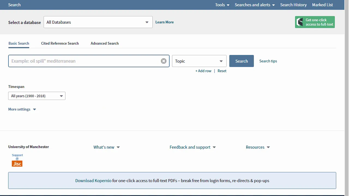The width and height of the screenshot is (349, 196).
Task: Expand Feedback and support section
Action: pos(193,147)
